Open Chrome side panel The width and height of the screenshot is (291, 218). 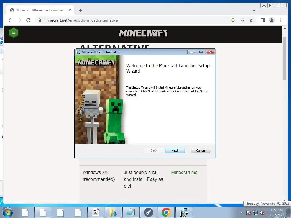(x=262, y=20)
